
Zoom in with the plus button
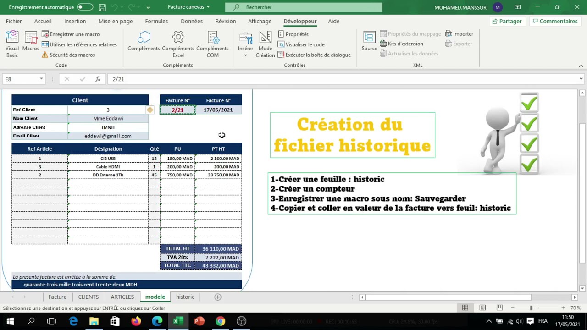pyautogui.click(x=563, y=308)
